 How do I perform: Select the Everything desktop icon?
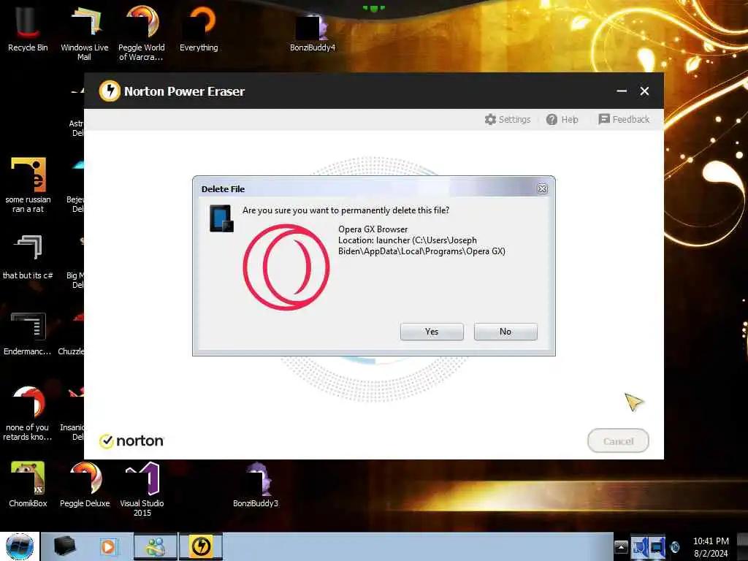point(199,28)
